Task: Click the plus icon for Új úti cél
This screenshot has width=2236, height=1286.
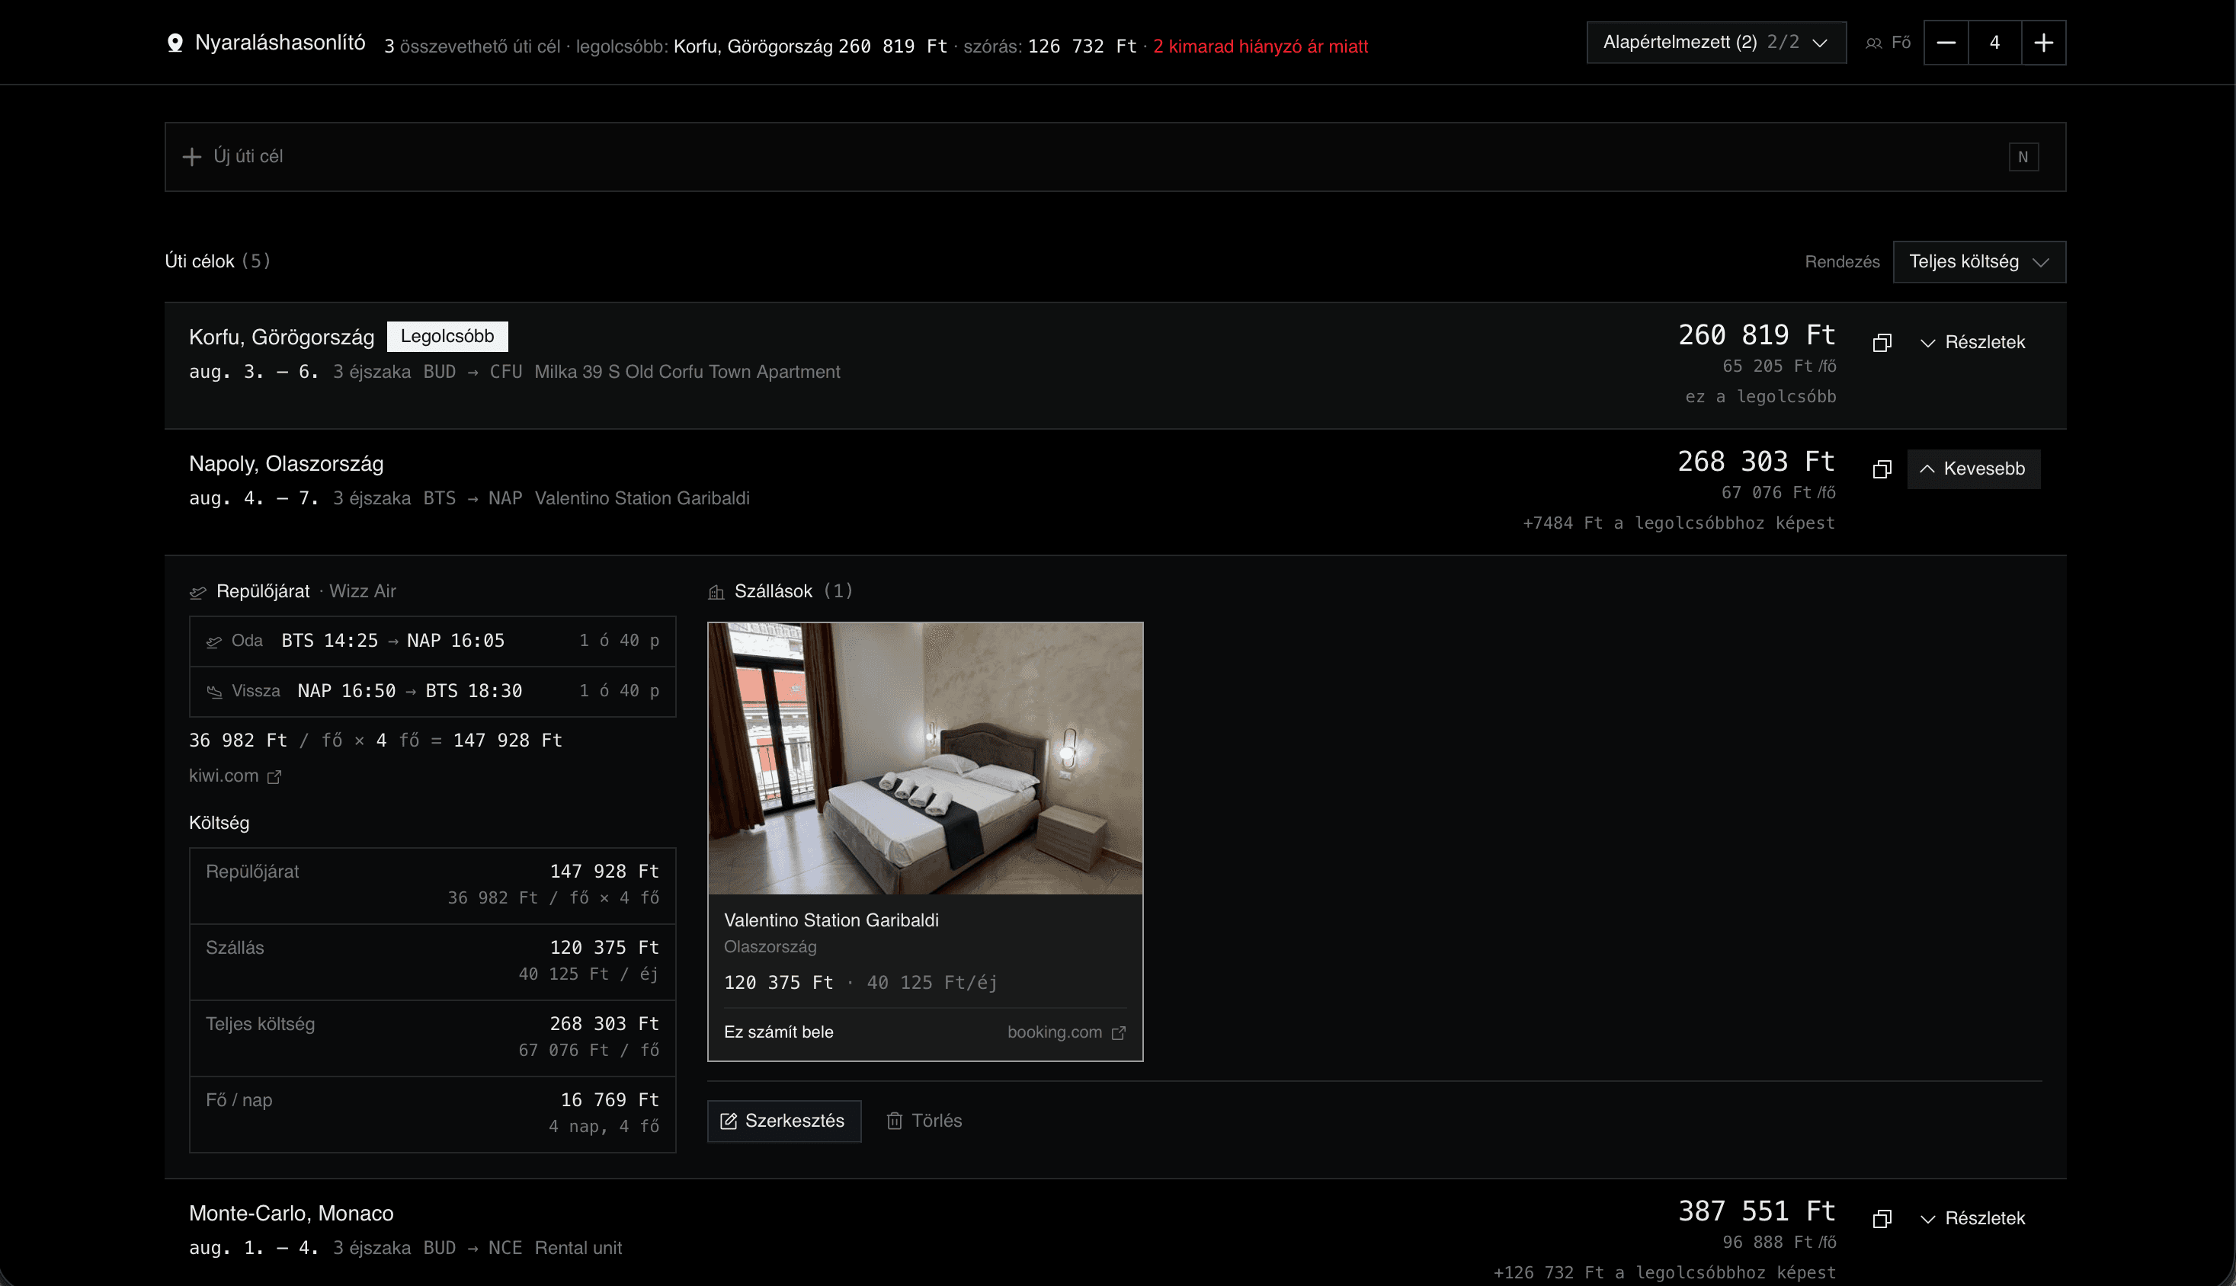Action: point(192,156)
